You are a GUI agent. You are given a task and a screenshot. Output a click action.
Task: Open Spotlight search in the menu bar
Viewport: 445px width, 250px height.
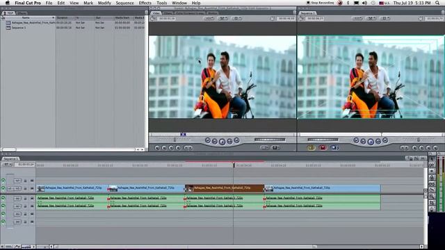coord(437,3)
